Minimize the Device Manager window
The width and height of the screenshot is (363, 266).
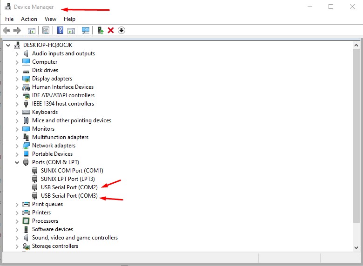[310, 7]
